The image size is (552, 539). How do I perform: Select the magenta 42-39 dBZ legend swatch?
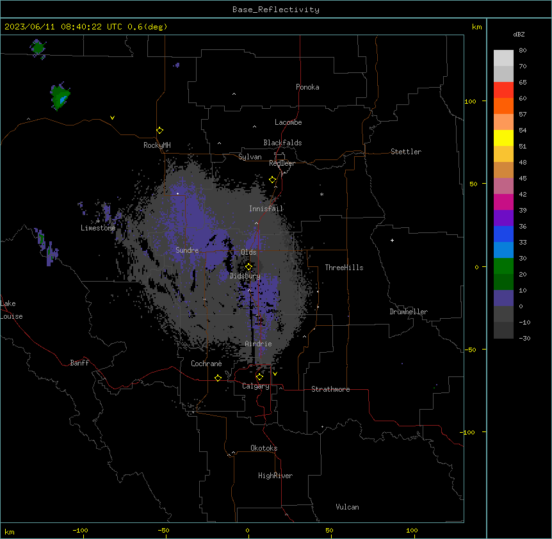(x=503, y=202)
